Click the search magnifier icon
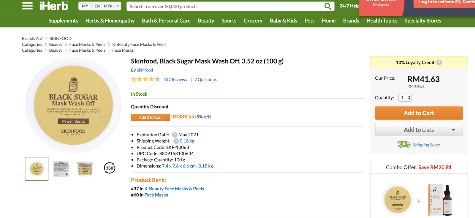 point(328,6)
